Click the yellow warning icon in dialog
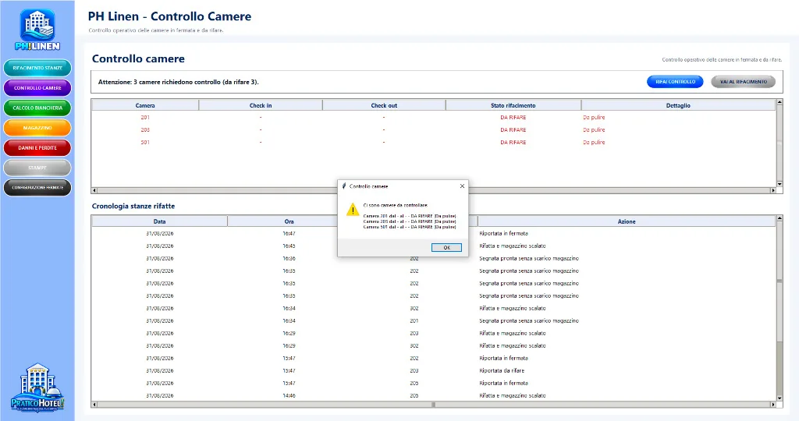799x421 pixels. 353,209
